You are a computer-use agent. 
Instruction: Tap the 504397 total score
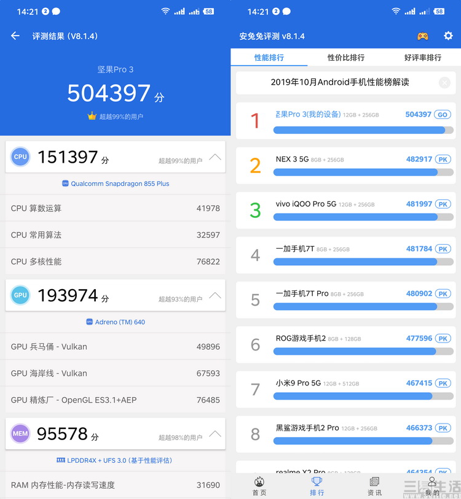[x=109, y=93]
